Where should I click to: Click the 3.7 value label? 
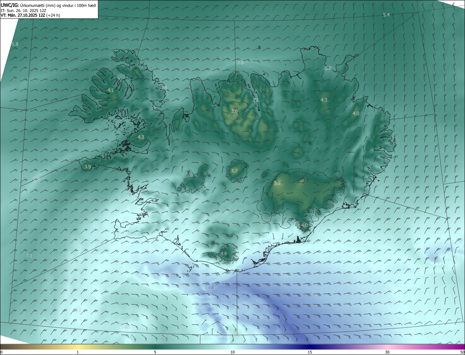[234, 171]
